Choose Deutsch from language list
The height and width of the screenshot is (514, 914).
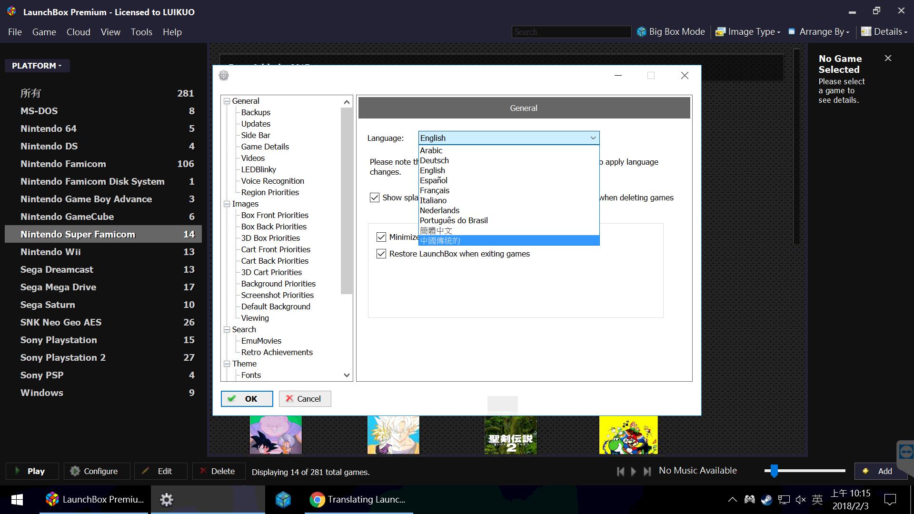[509, 160]
